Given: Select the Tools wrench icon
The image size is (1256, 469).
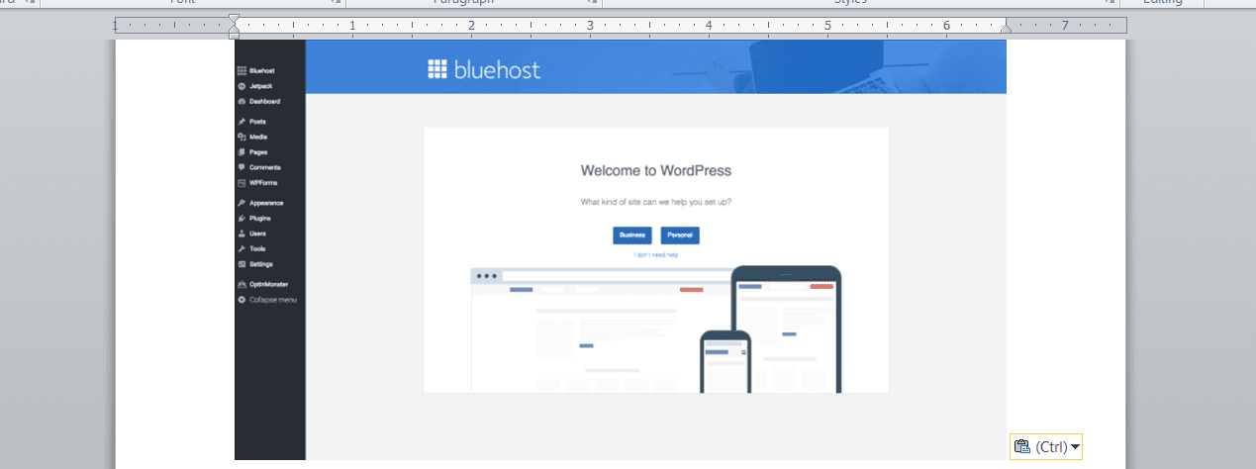Looking at the screenshot, I should point(242,248).
